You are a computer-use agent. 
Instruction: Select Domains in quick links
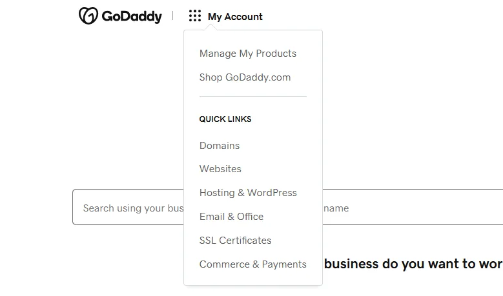(x=220, y=146)
